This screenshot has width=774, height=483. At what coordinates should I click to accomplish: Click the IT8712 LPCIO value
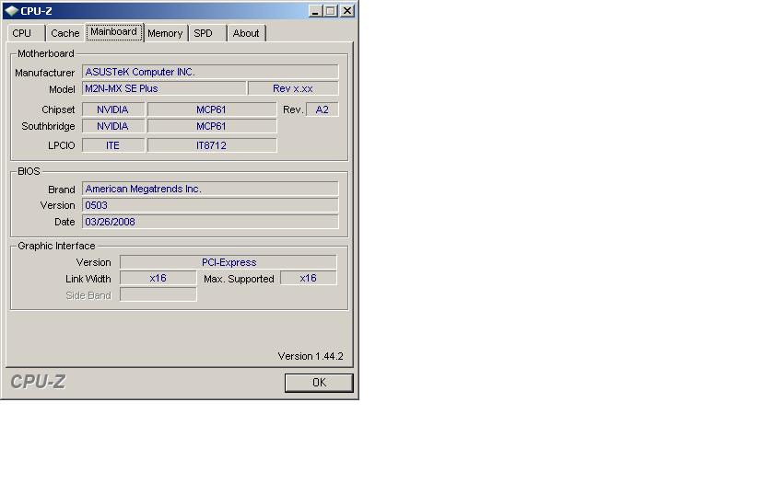point(212,145)
